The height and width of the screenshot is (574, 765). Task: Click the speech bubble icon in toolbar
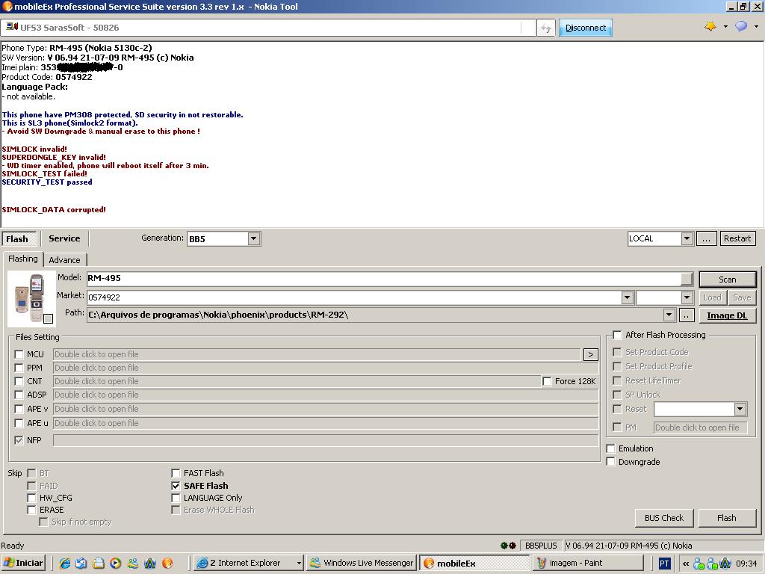coord(741,27)
